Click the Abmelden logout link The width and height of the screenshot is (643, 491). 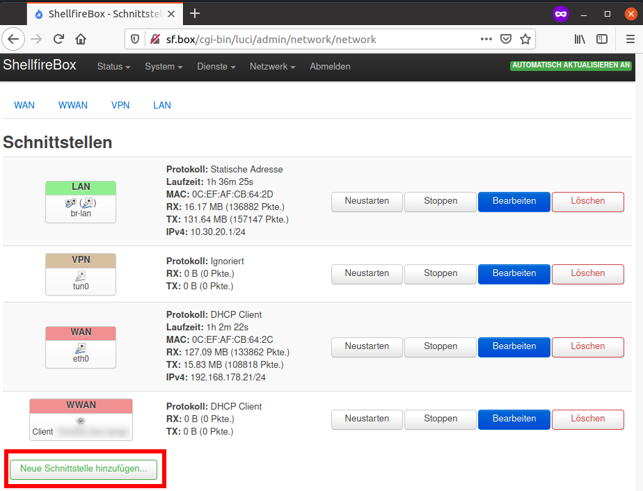(330, 67)
